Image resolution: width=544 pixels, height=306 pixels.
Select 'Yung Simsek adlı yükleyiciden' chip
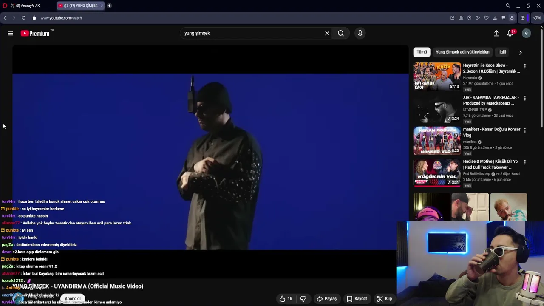[x=462, y=52]
